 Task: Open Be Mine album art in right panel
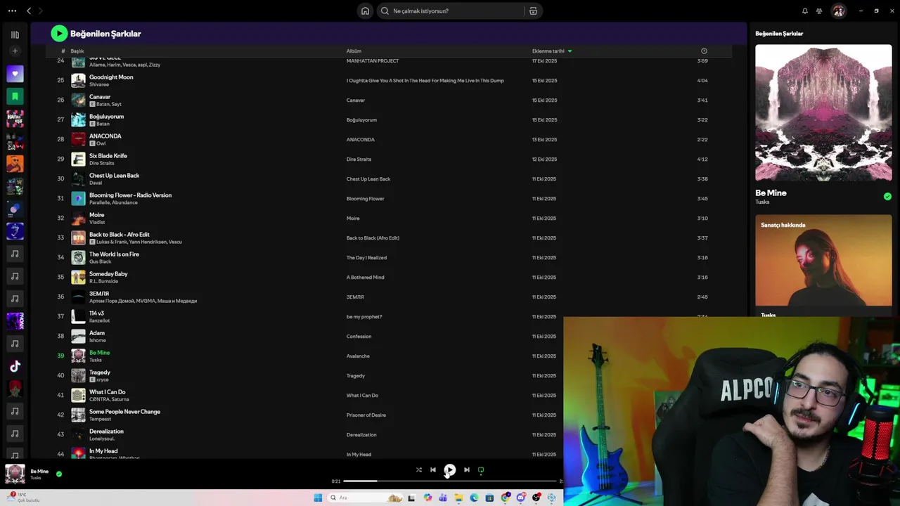(x=823, y=112)
